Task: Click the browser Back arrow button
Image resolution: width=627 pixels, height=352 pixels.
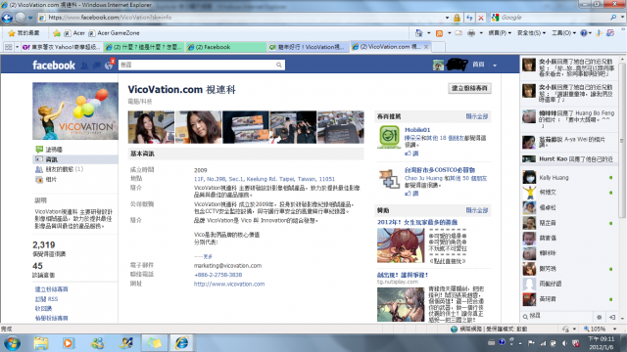Action: (x=7, y=18)
